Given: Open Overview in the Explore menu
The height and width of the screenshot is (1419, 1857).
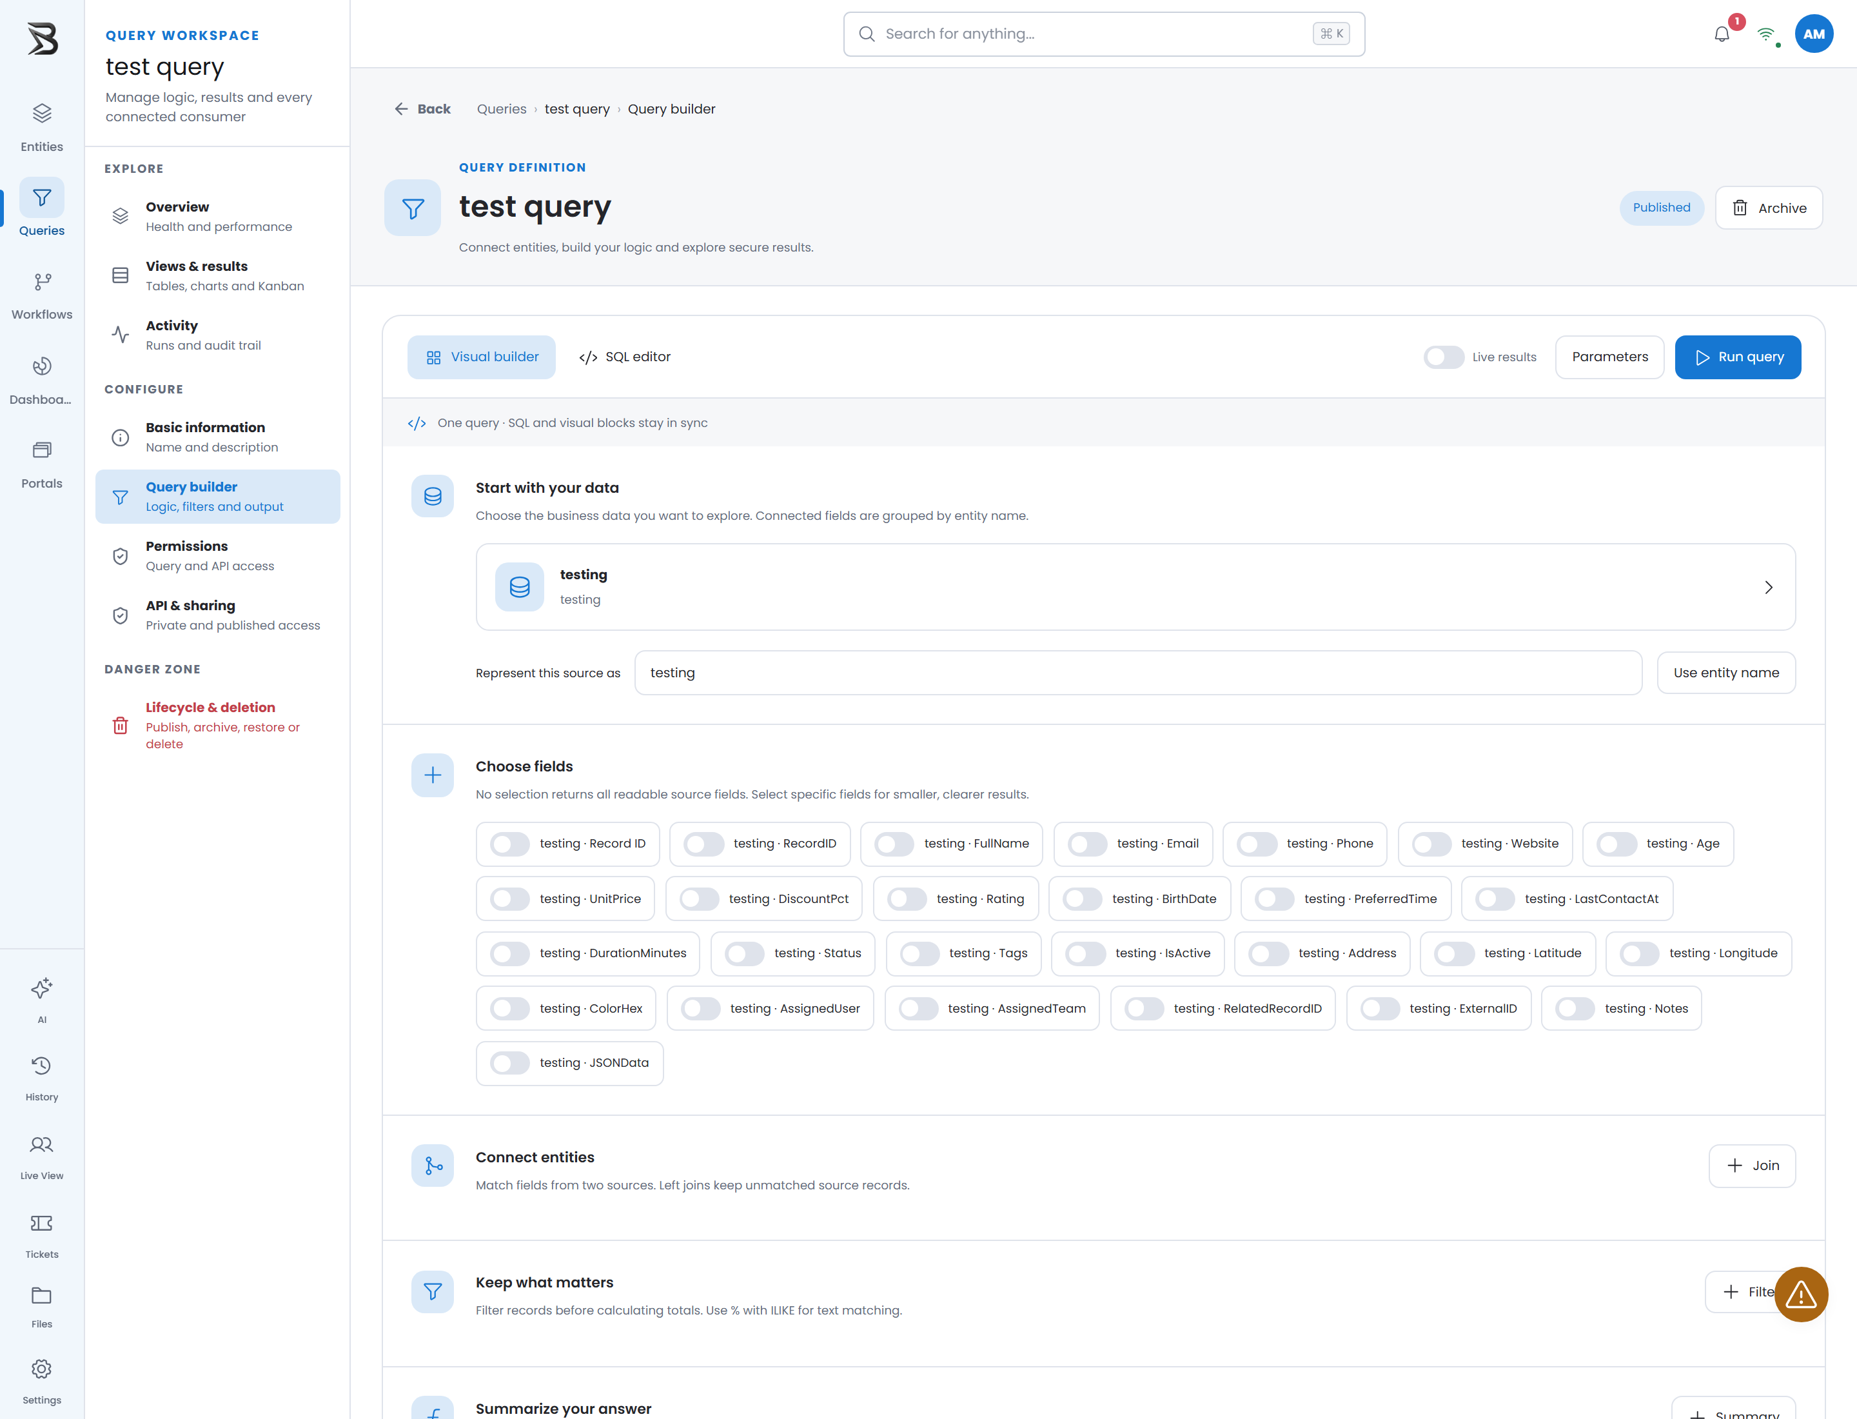Looking at the screenshot, I should coord(218,217).
